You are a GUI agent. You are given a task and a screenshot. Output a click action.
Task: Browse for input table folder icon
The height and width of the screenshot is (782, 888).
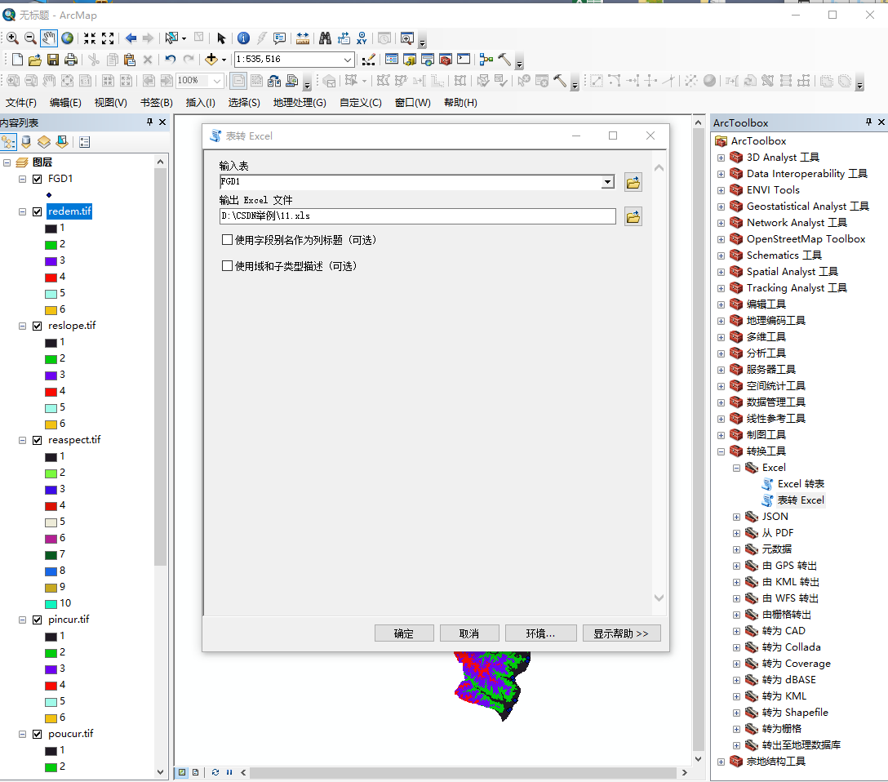point(633,182)
